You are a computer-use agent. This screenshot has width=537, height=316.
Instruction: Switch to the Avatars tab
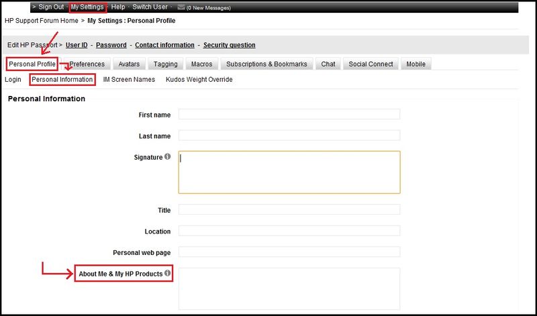129,64
